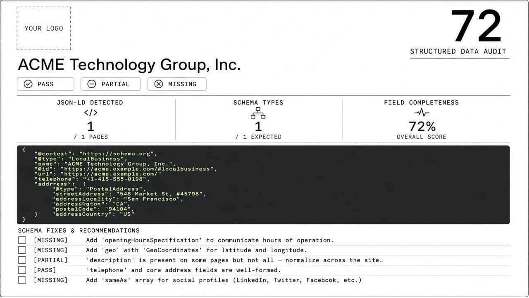
Task: Click the large 72 audit score
Action: coord(476,26)
